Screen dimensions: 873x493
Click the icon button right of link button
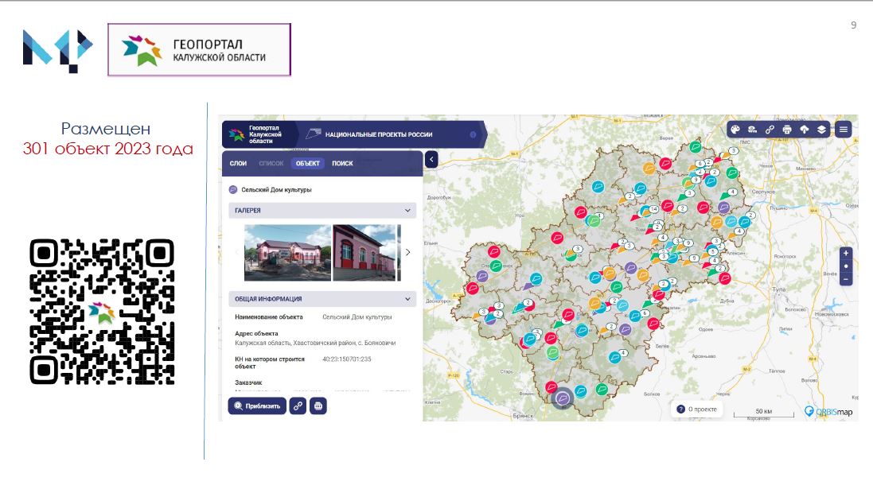318,406
